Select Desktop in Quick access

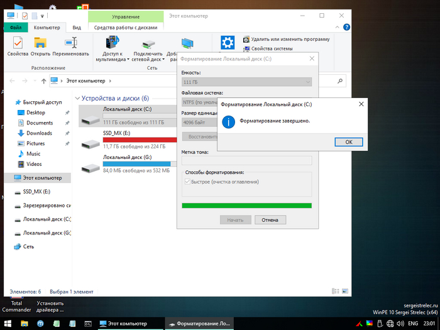pyautogui.click(x=36, y=113)
